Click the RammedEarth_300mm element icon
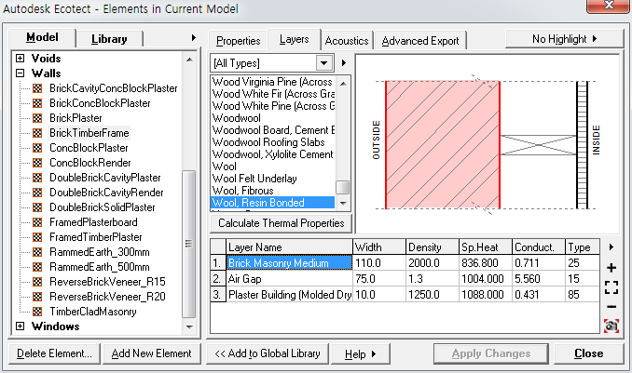 [x=37, y=252]
